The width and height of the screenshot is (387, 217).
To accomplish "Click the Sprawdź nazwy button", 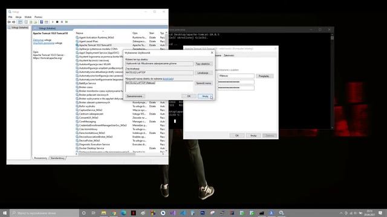I will (x=203, y=83).
